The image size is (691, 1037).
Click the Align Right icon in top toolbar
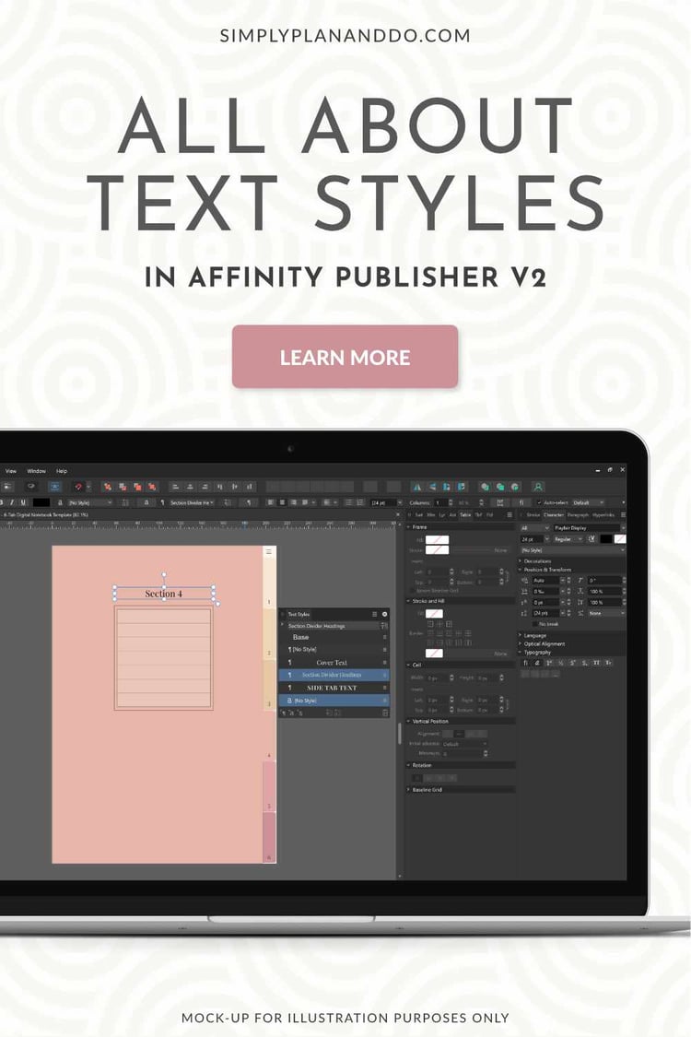(x=205, y=487)
